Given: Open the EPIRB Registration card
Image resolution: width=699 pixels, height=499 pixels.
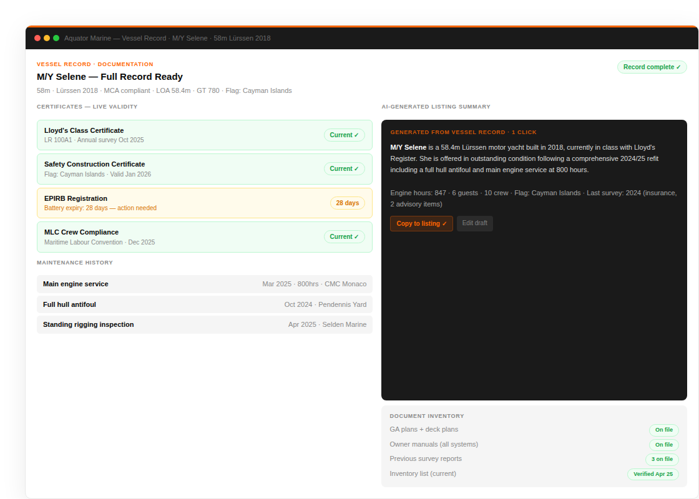Looking at the screenshot, I should point(205,203).
